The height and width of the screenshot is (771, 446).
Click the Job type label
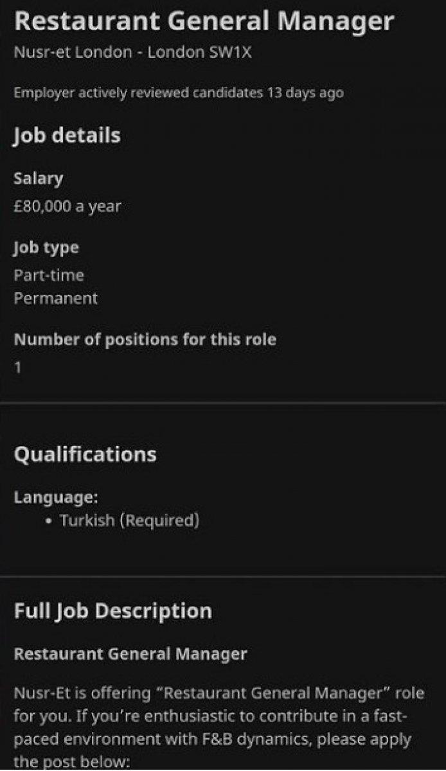click(46, 247)
